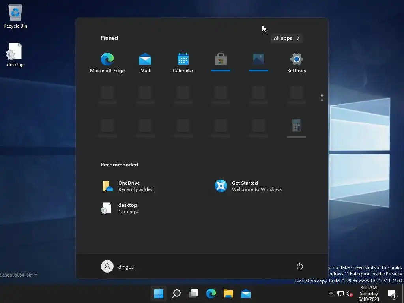Viewport: 404px width, 303px height.
Task: Open the recommended desktop file
Action: [x=120, y=208]
